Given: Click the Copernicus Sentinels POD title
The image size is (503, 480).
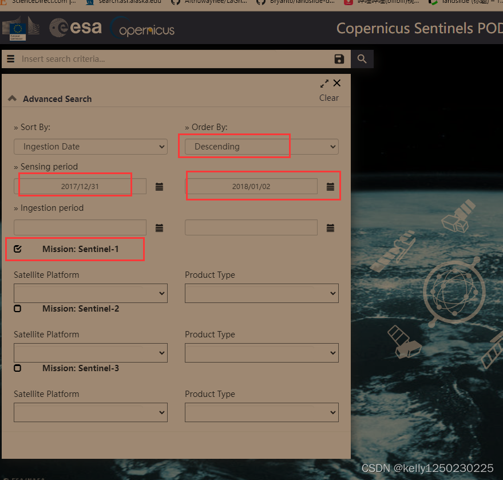Looking at the screenshot, I should [x=419, y=28].
